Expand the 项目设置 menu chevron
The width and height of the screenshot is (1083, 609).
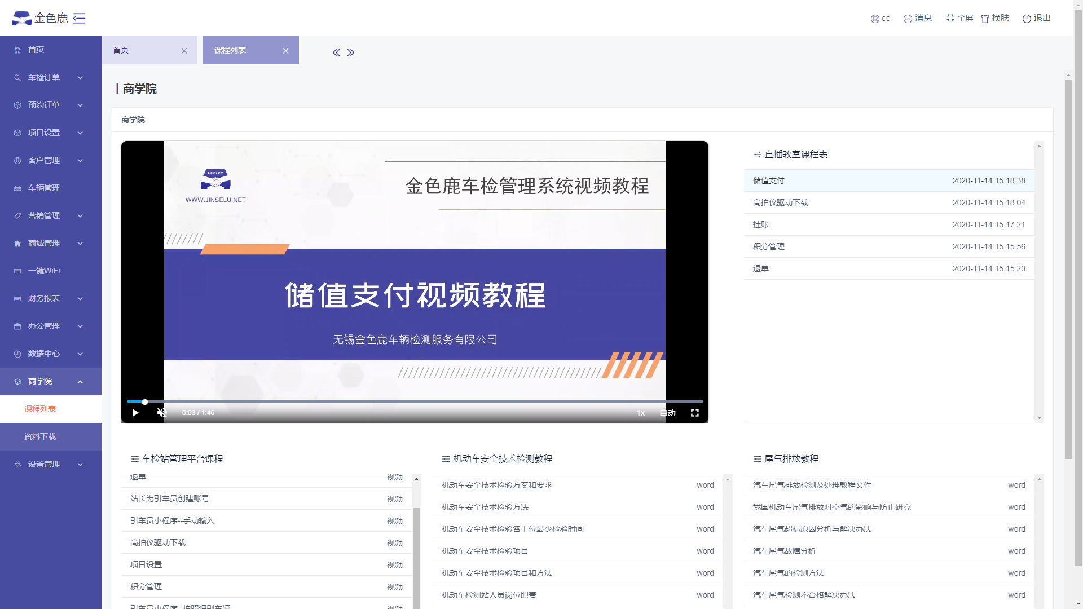pos(80,133)
